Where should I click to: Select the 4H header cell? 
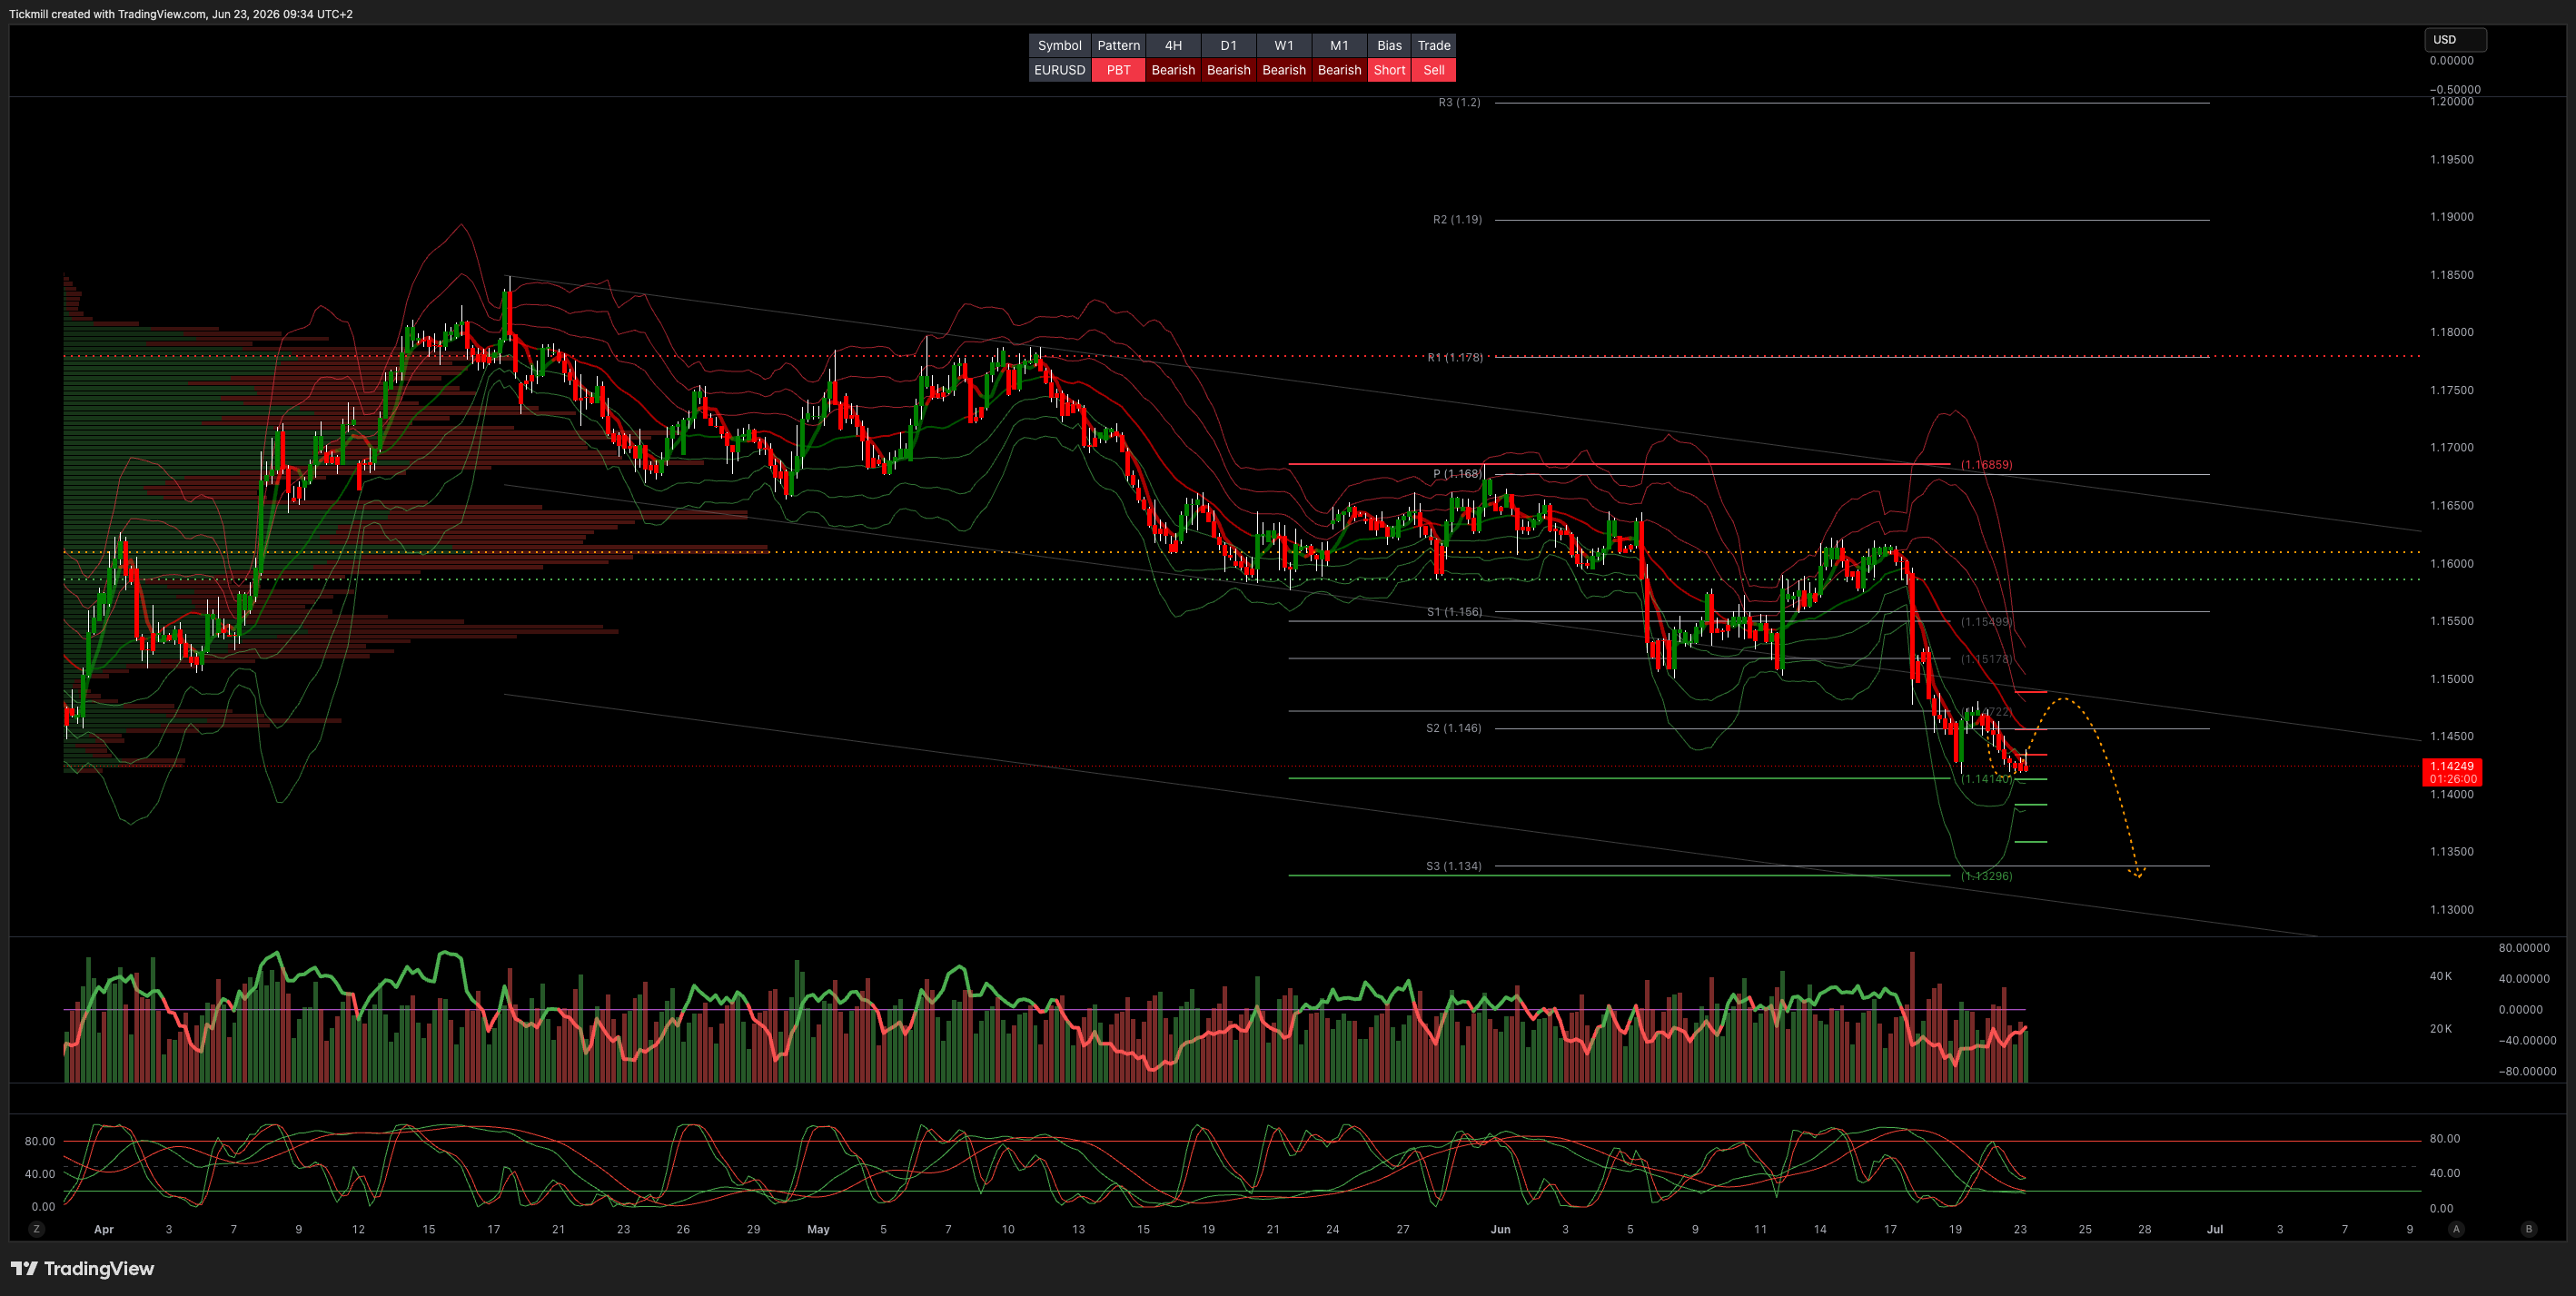(x=1173, y=45)
